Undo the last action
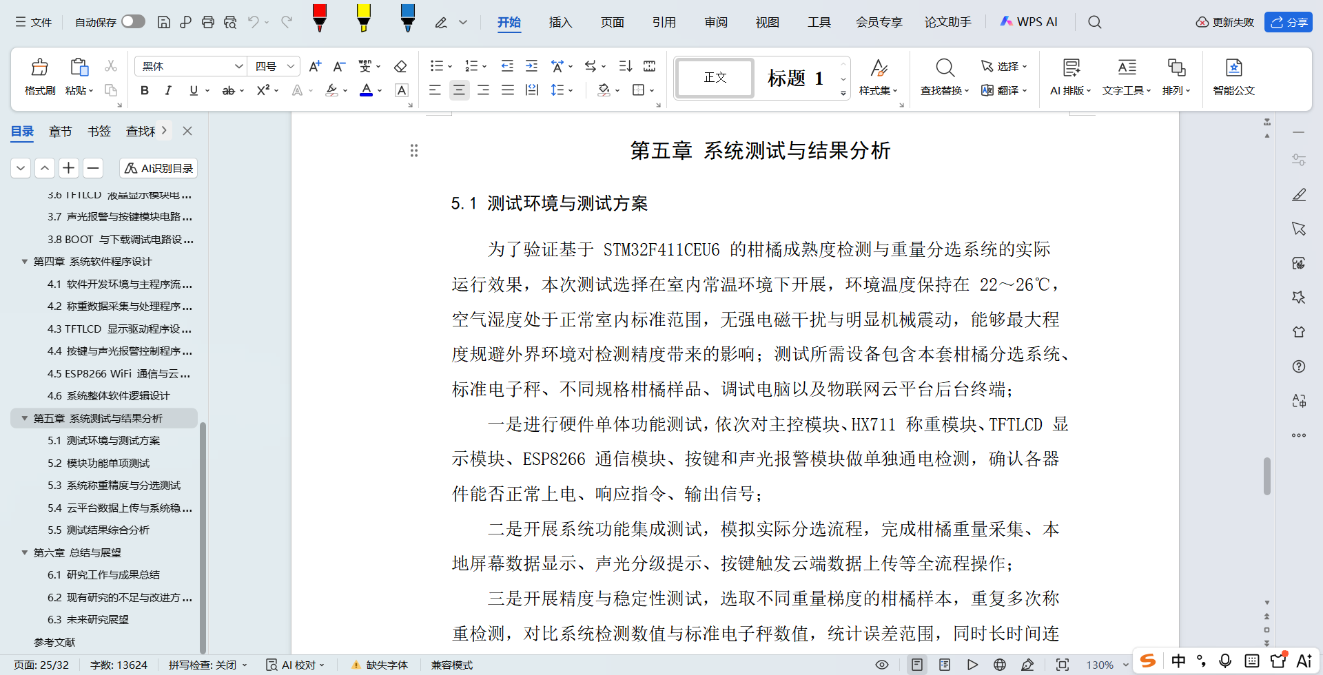The image size is (1323, 675). click(253, 22)
